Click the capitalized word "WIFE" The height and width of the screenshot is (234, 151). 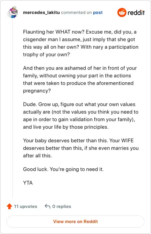tap(128, 140)
